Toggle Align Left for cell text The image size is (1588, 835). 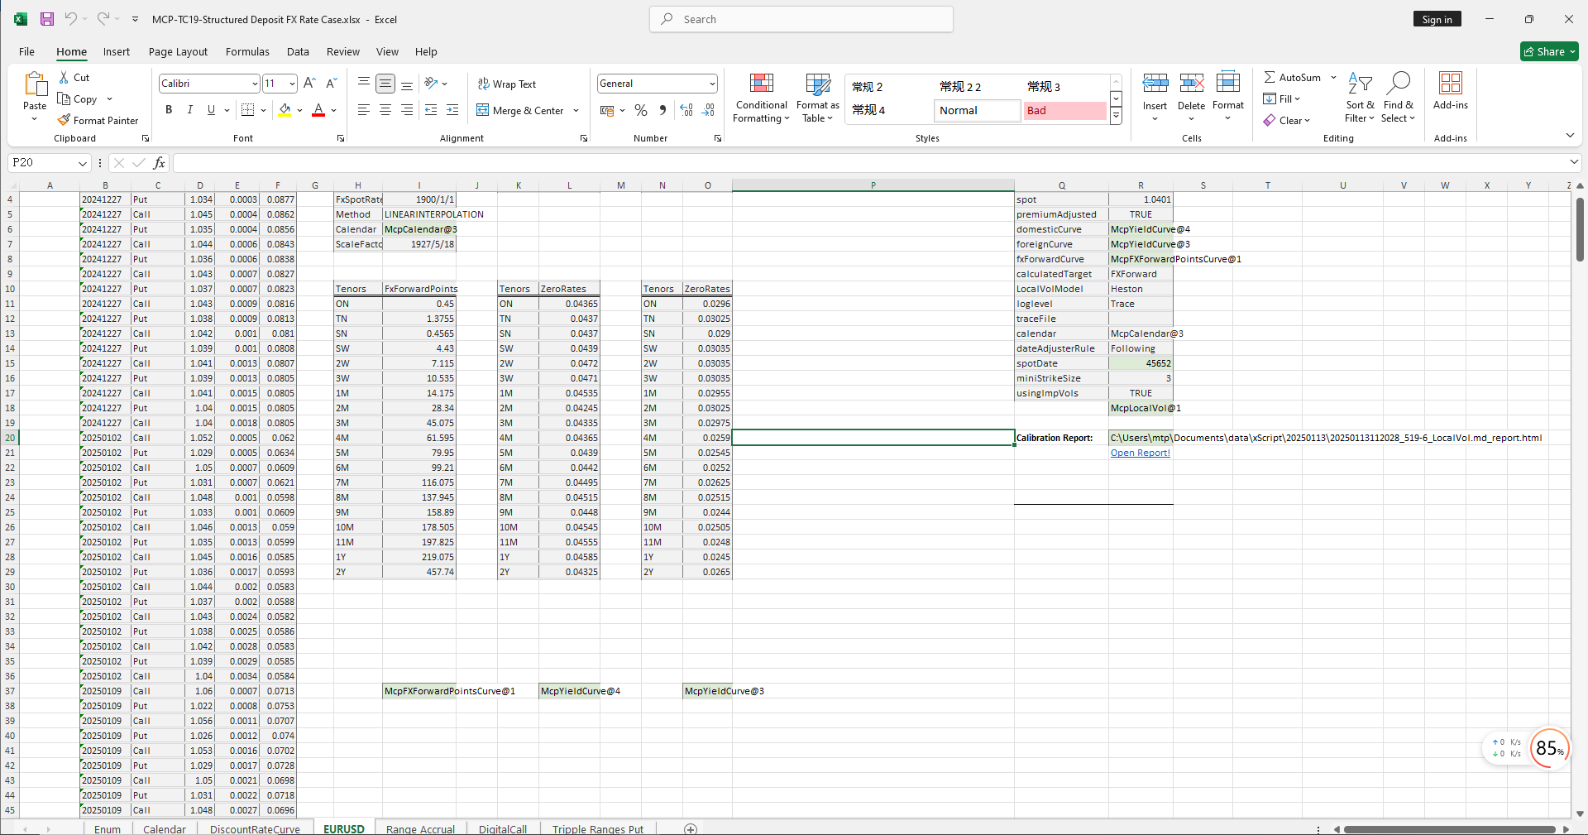click(363, 109)
